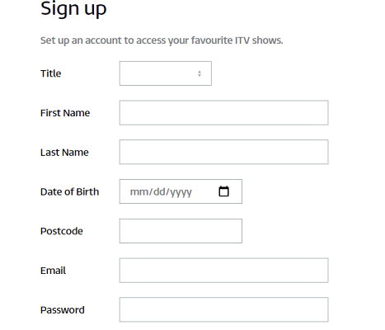Open the Title dropdown box
The height and width of the screenshot is (330, 385).
(x=166, y=73)
